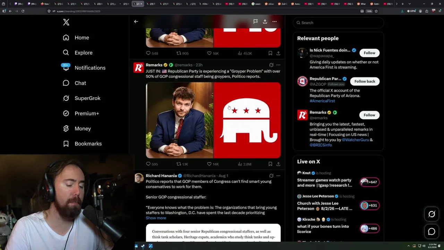Open Premium+ in the sidebar
Image resolution: width=444 pixels, height=250 pixels.
[81, 114]
